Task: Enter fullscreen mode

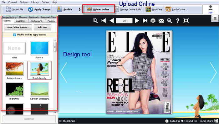Action: (x=186, y=21)
